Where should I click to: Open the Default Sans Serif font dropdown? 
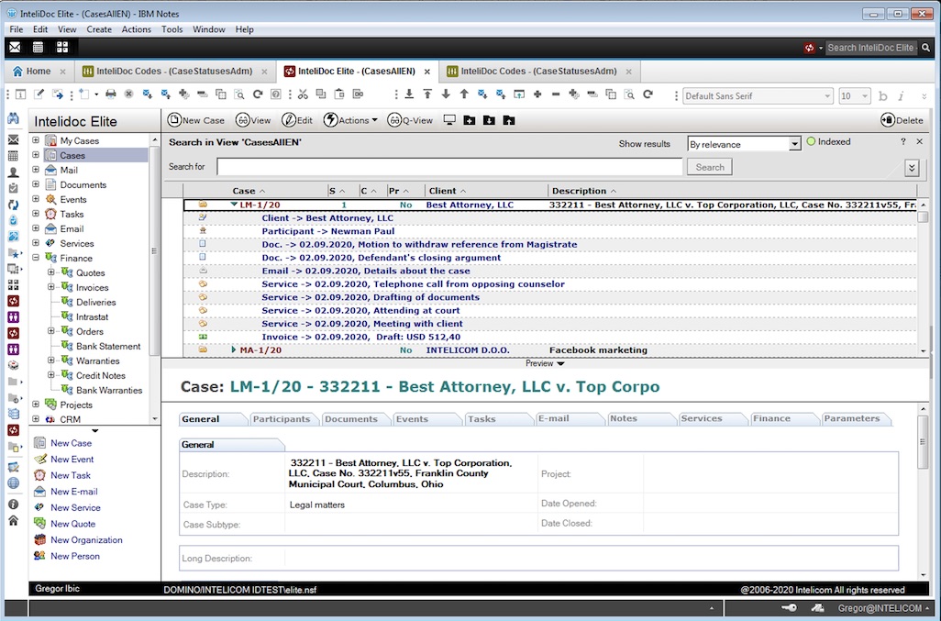click(x=827, y=96)
